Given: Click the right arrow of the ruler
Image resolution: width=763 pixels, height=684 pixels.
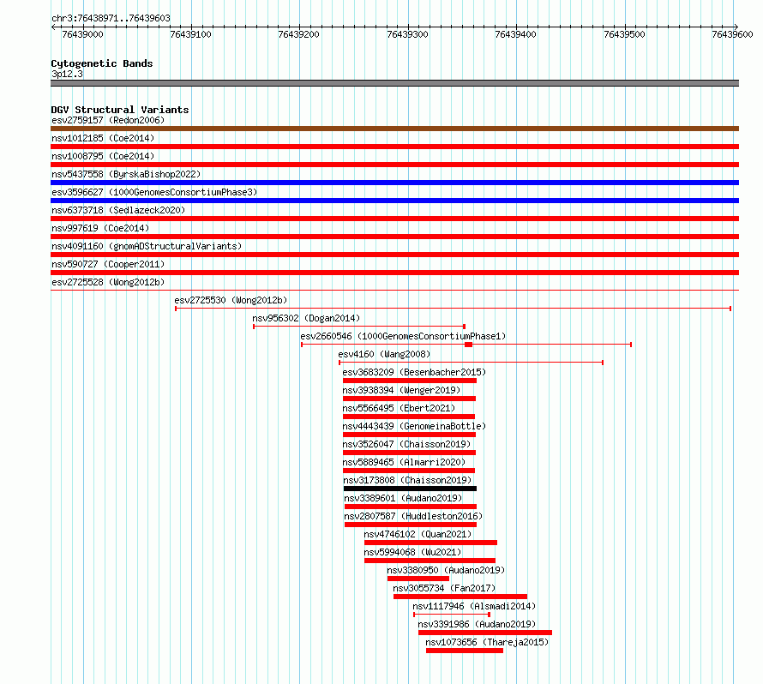Looking at the screenshot, I should (x=736, y=27).
